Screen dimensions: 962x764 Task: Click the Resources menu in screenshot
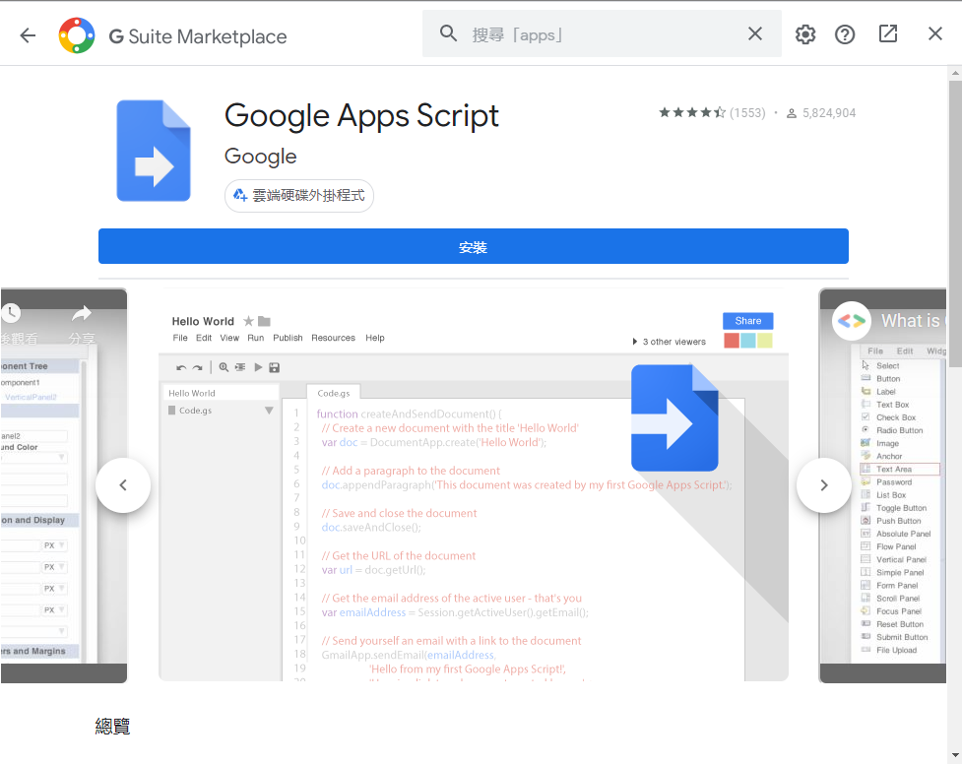333,338
